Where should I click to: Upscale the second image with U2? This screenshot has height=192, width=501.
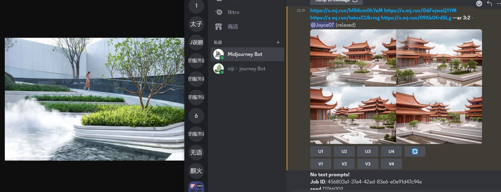coord(344,151)
